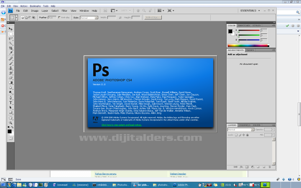Switch to the MASKS tab
This screenshot has height=188, width=301.
point(250,50)
